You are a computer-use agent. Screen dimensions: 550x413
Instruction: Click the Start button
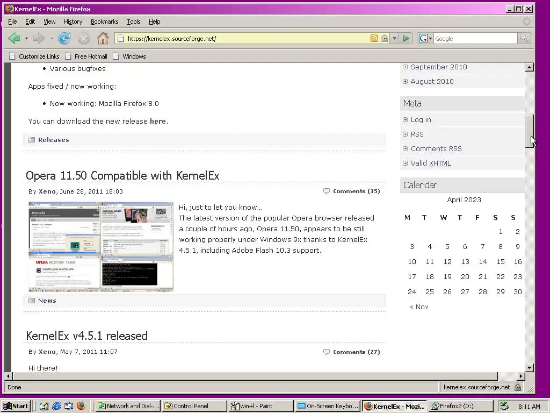16,406
